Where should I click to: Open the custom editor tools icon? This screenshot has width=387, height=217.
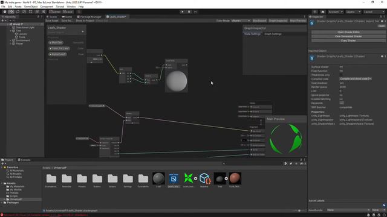pyautogui.click(x=44, y=12)
